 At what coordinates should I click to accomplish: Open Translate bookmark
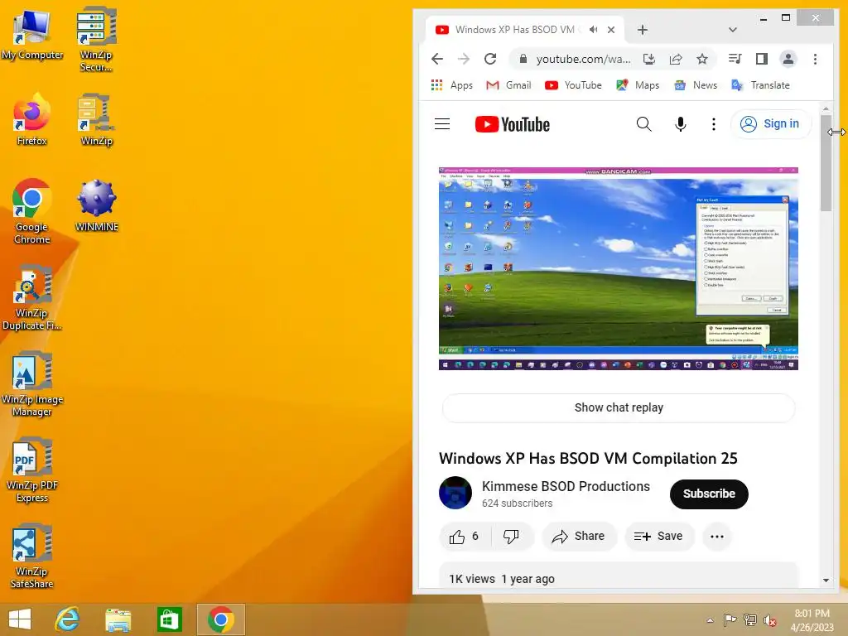coord(760,85)
